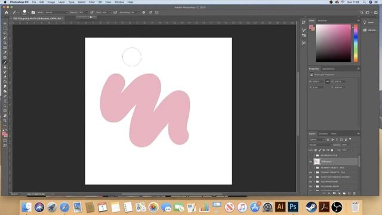Open Finder from the Dock
This screenshot has height=215, width=382.
(x=26, y=207)
